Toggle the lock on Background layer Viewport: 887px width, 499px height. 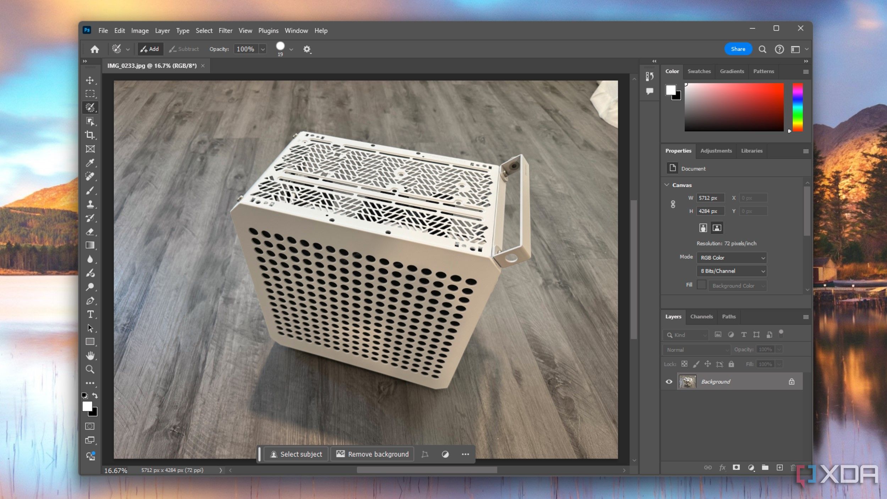pos(791,381)
